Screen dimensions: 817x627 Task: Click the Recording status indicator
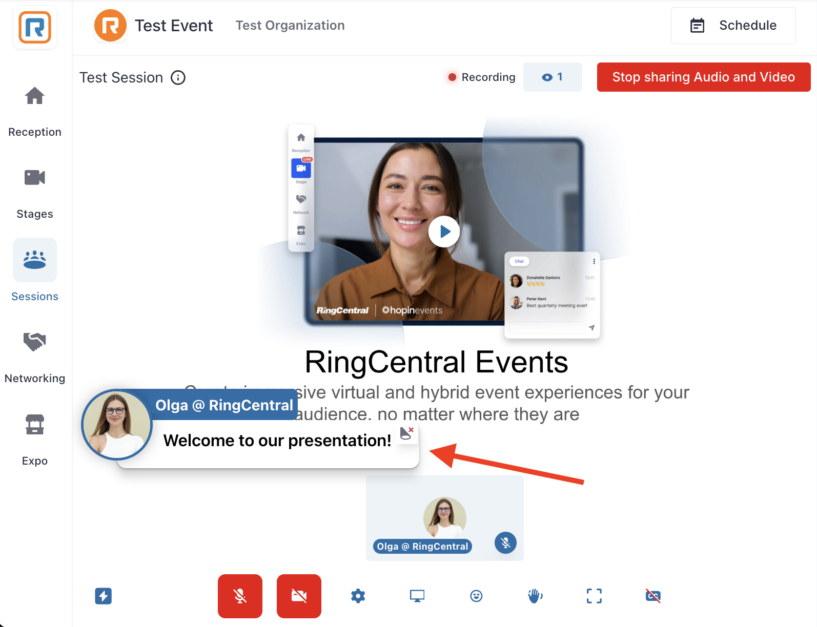point(481,77)
